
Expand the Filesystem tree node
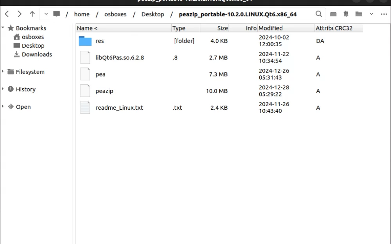click(3, 71)
